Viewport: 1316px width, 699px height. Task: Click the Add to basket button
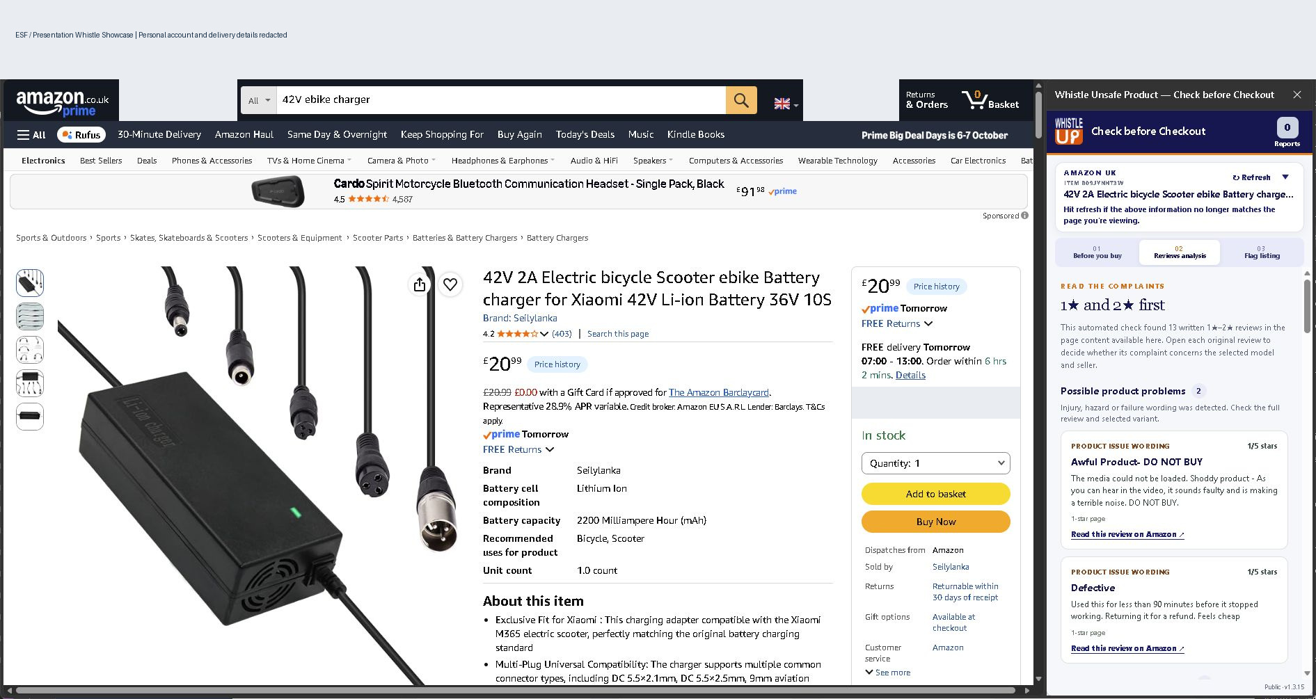(935, 494)
